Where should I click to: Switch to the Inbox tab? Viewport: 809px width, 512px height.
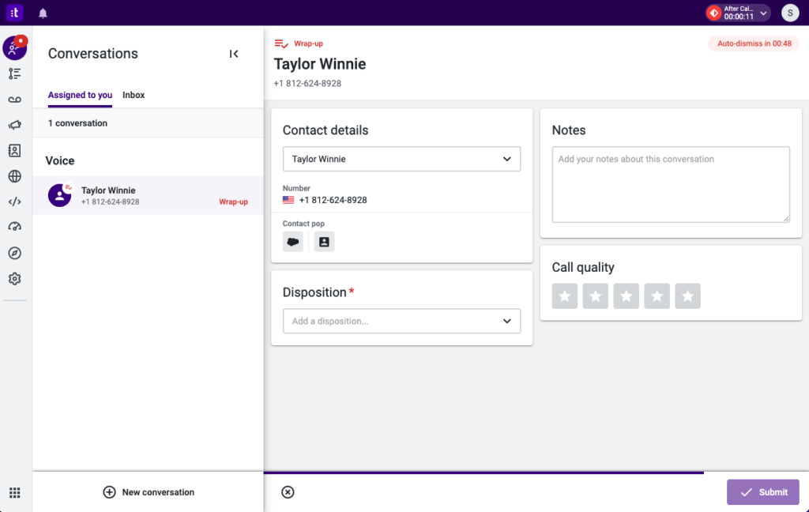[x=134, y=95]
